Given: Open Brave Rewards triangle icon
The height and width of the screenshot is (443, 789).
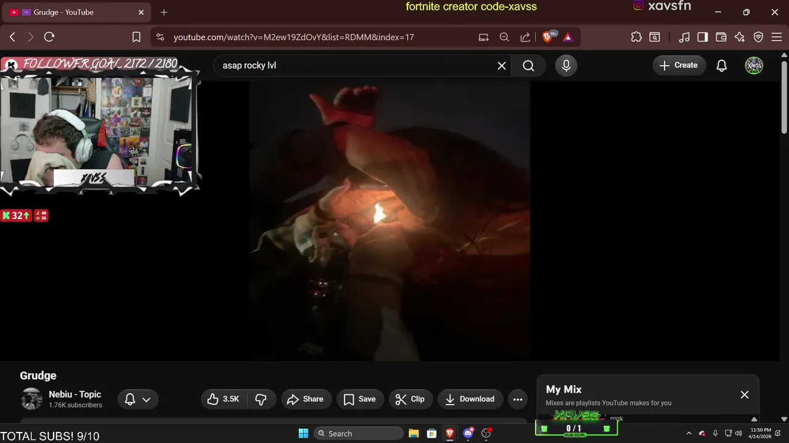Looking at the screenshot, I should tap(568, 37).
